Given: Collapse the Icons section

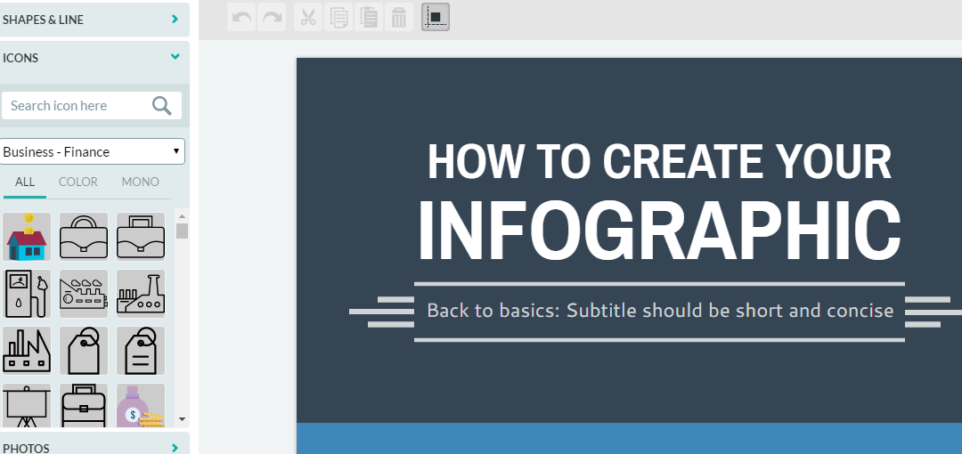Looking at the screenshot, I should click(x=94, y=58).
